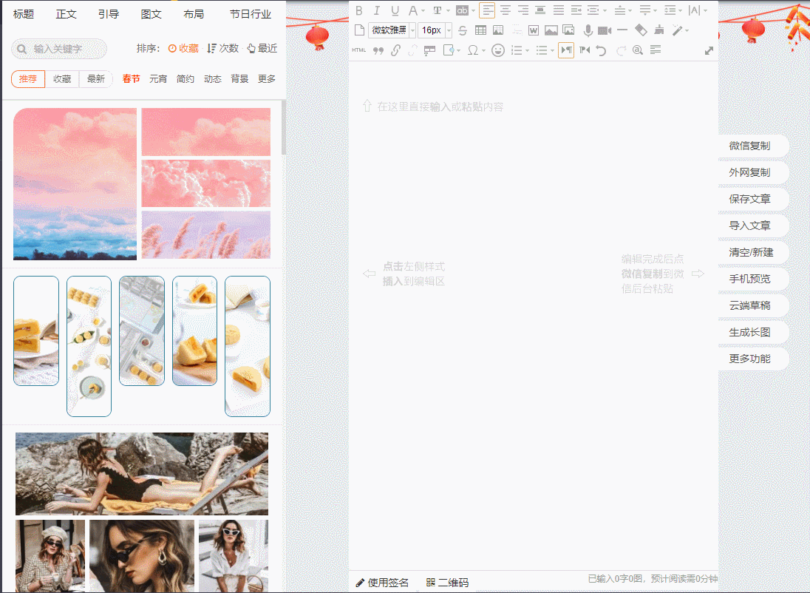
Task: Click the 保存文章 button
Action: click(749, 199)
